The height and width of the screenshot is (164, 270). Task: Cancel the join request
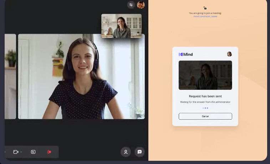pyautogui.click(x=205, y=116)
